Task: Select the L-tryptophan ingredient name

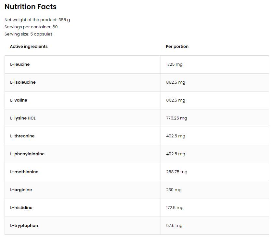Action: tap(24, 226)
